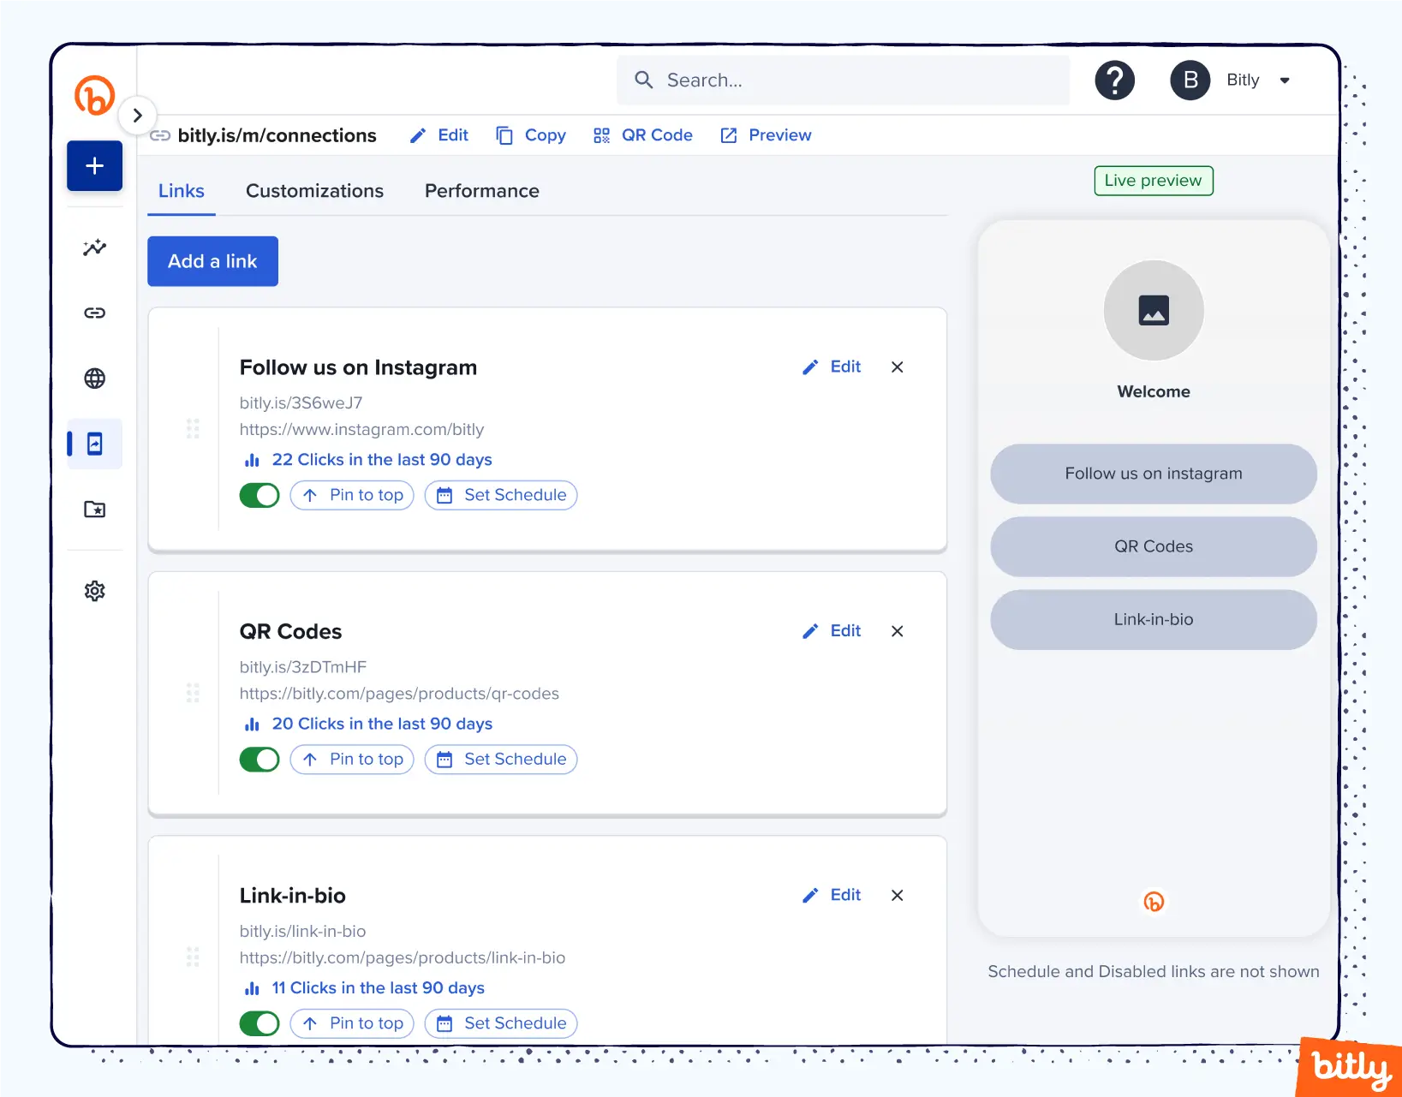Screen dimensions: 1402x1097
Task: View 22 Clicks in the last 90 days
Action: (x=381, y=460)
